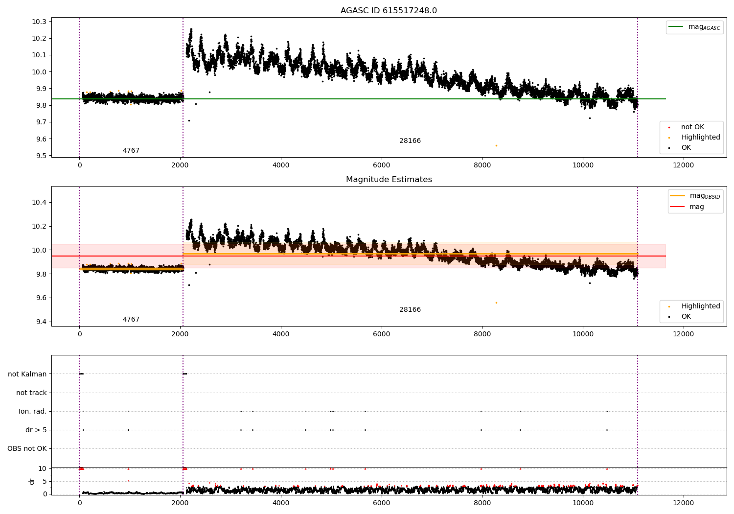Image resolution: width=734 pixels, height=514 pixels.
Task: Select the 'OBS not OK' axis label
Action: click(x=27, y=449)
